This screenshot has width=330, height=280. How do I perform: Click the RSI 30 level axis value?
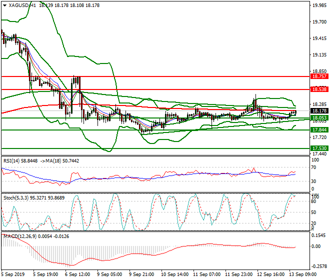pyautogui.click(x=313, y=181)
